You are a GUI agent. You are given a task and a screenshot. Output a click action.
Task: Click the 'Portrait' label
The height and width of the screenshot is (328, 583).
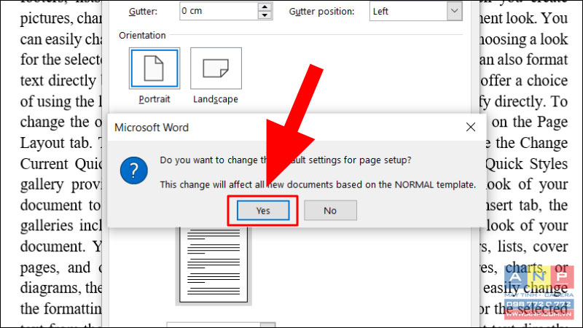pos(154,99)
